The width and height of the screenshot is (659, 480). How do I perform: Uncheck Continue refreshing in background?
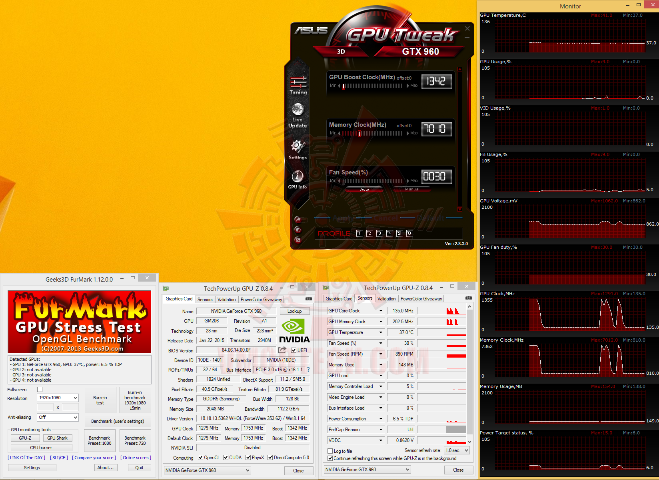[x=330, y=458]
